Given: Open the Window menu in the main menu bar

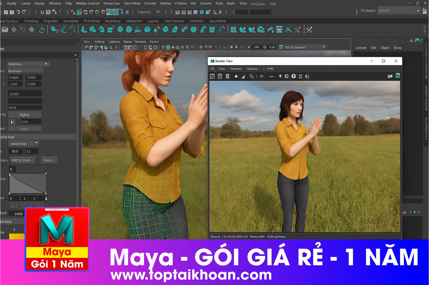Looking at the screenshot, I should (x=55, y=3).
